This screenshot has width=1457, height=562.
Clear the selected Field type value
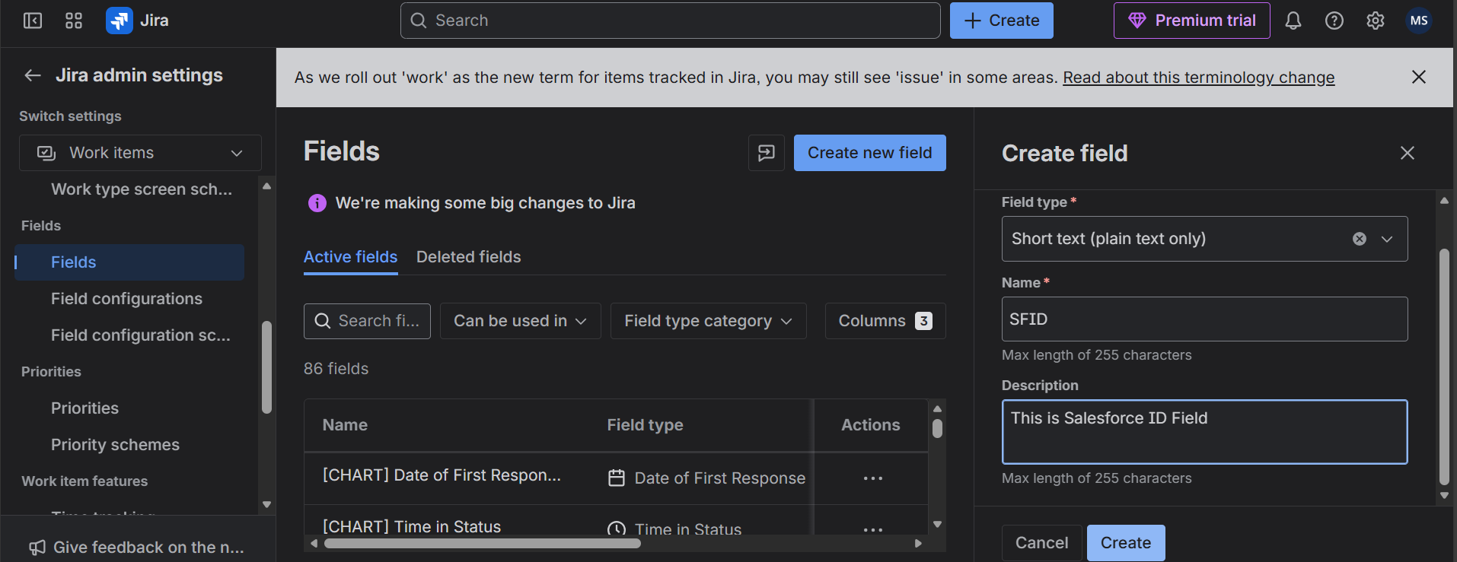click(1360, 239)
